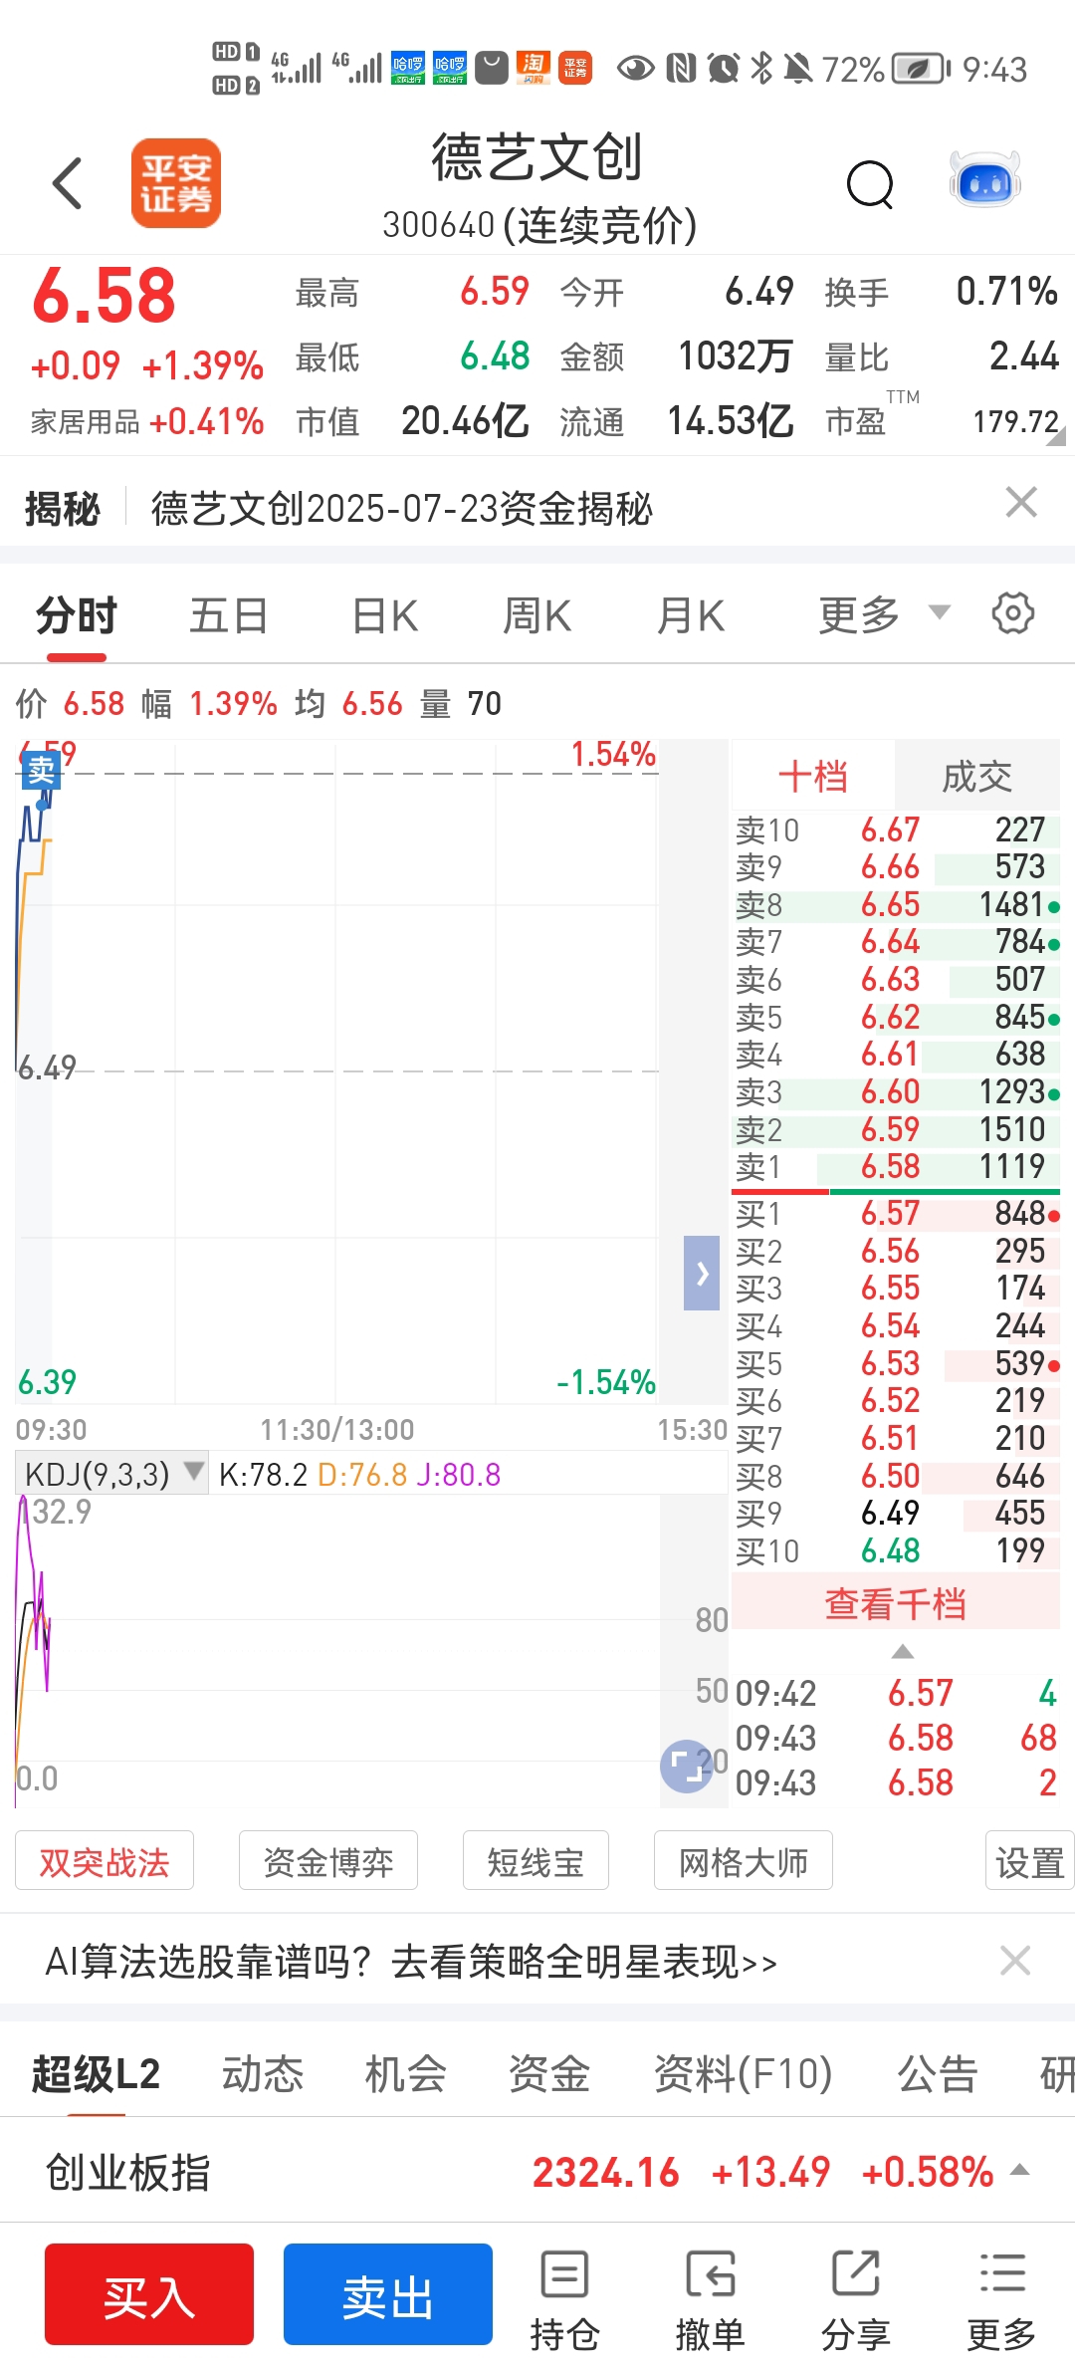The image size is (1075, 2366).
Task: Tap the 卖 marker on chart
Action: point(42,770)
